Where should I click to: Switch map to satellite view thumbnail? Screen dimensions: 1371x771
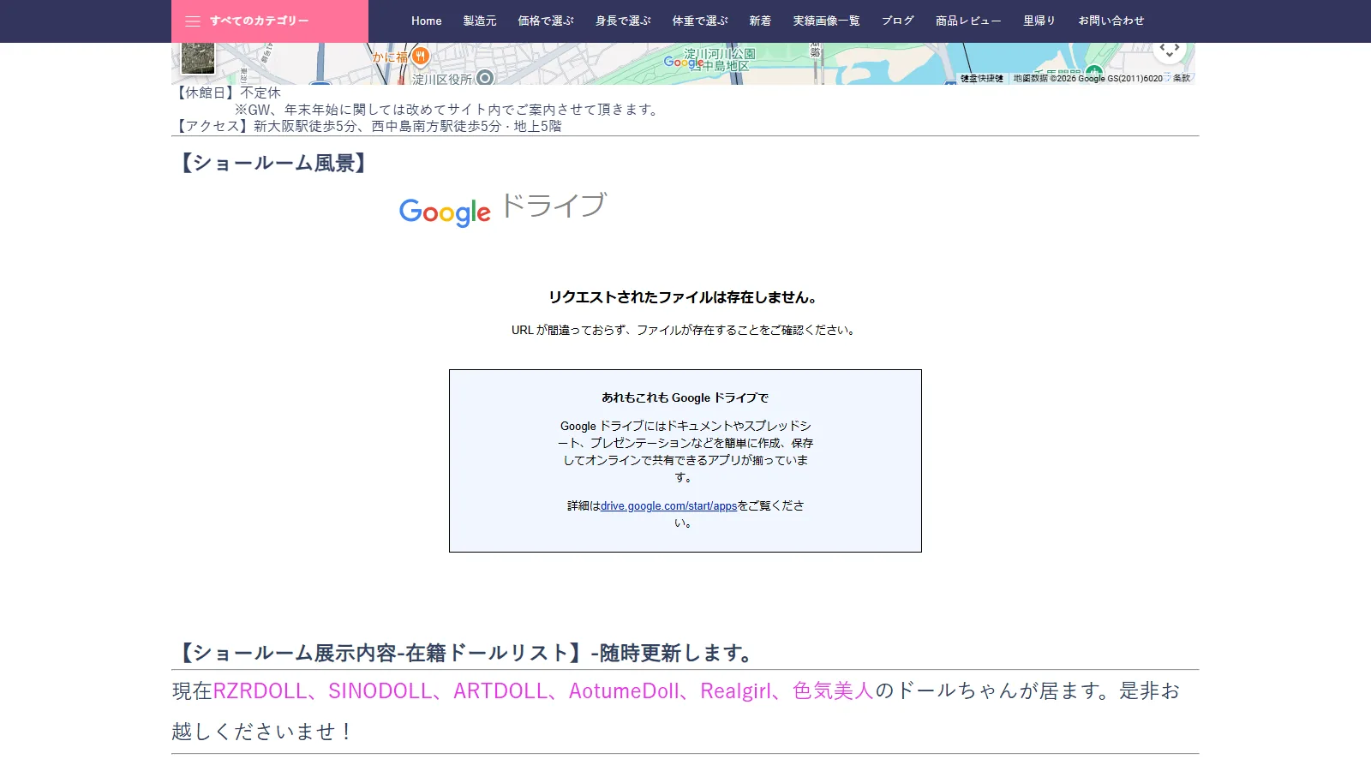tap(198, 58)
